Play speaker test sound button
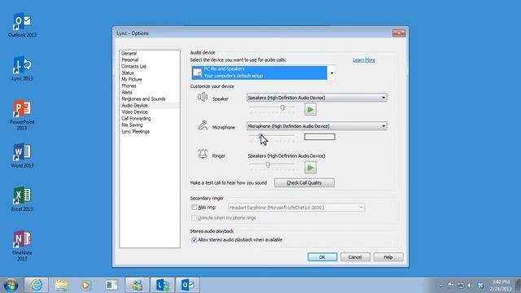The width and height of the screenshot is (521, 293). pyautogui.click(x=310, y=109)
